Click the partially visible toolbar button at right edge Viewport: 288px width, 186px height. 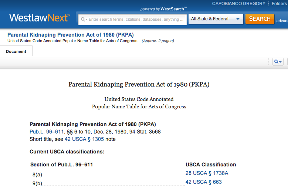click(288, 62)
